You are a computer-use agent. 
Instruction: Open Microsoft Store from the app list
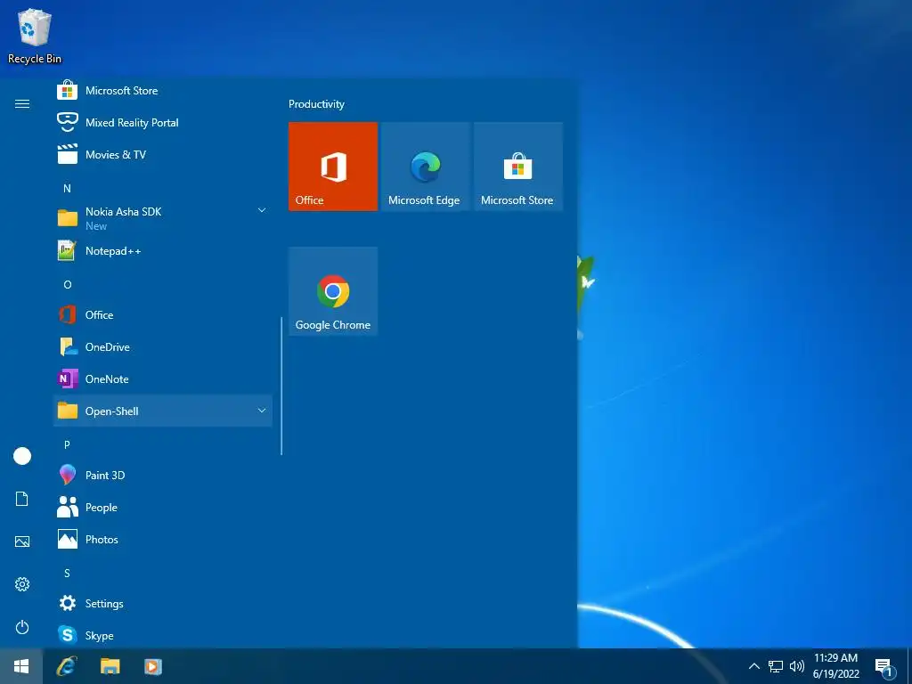(163, 91)
